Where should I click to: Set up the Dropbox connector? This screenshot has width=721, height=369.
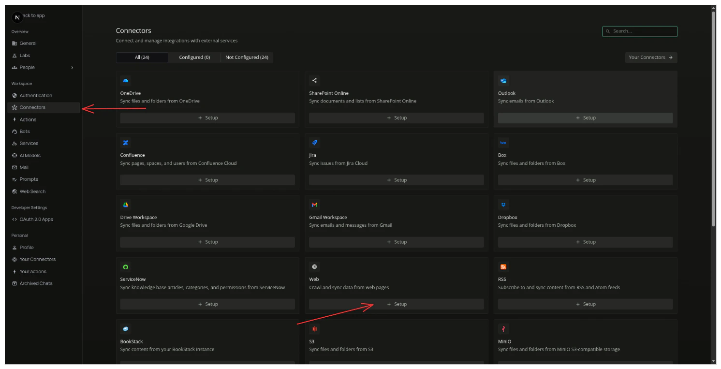coord(585,242)
